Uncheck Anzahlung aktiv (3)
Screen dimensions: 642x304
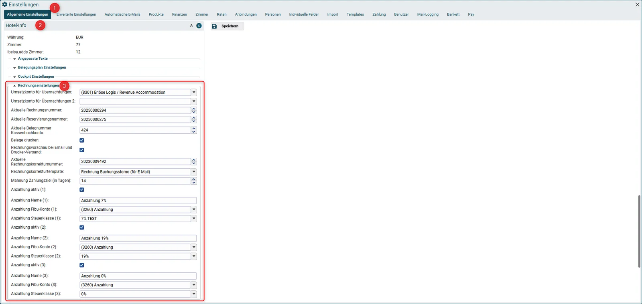82,265
